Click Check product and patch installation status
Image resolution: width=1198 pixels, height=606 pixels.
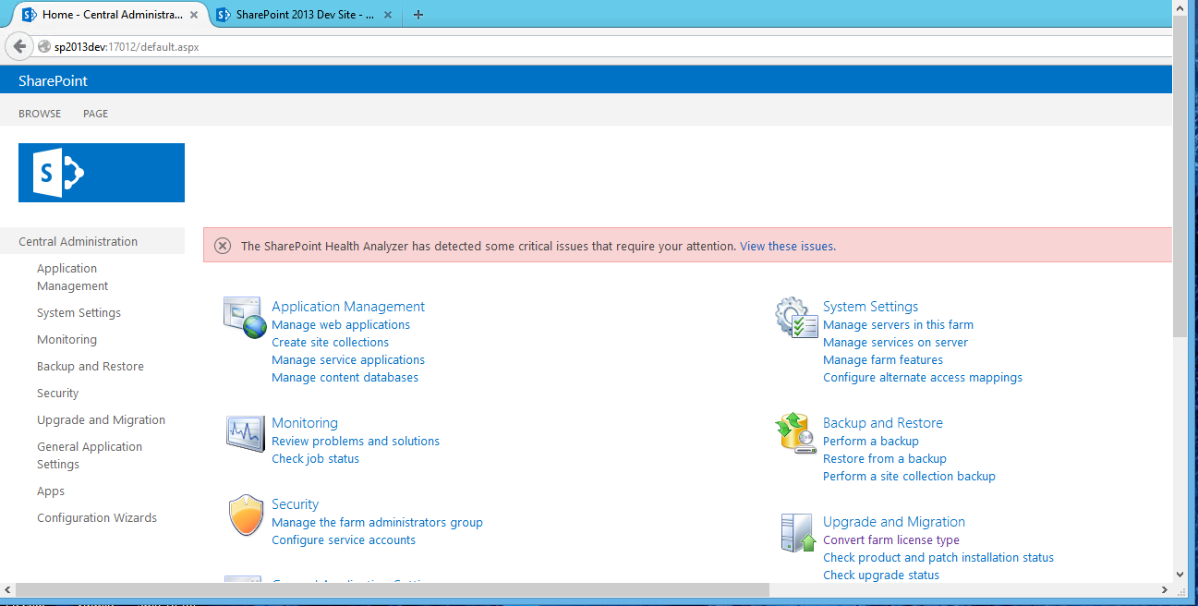tap(938, 558)
